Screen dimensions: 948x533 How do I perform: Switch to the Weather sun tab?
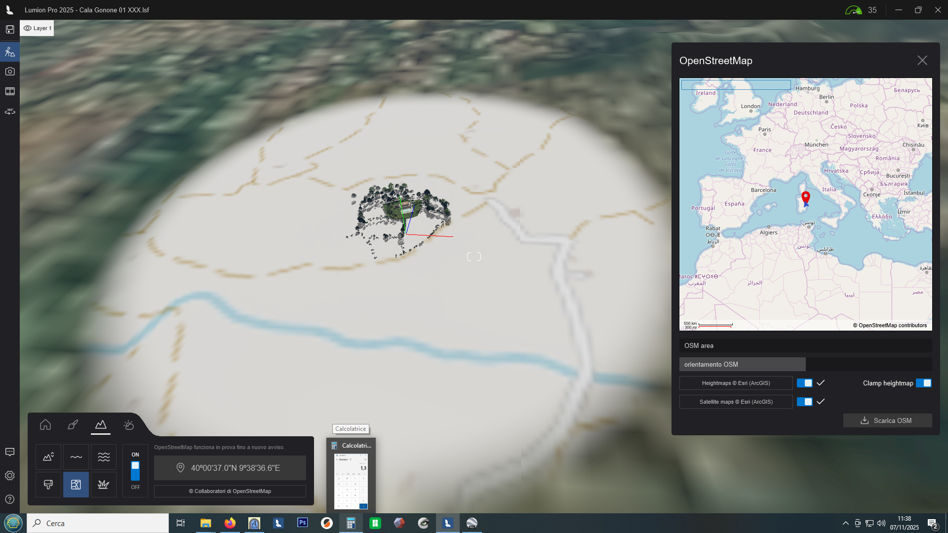[128, 425]
